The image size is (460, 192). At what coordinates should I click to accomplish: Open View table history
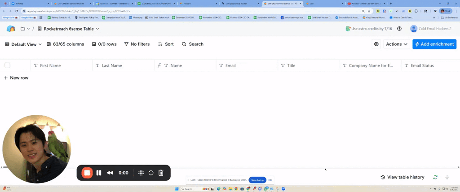pos(402,177)
